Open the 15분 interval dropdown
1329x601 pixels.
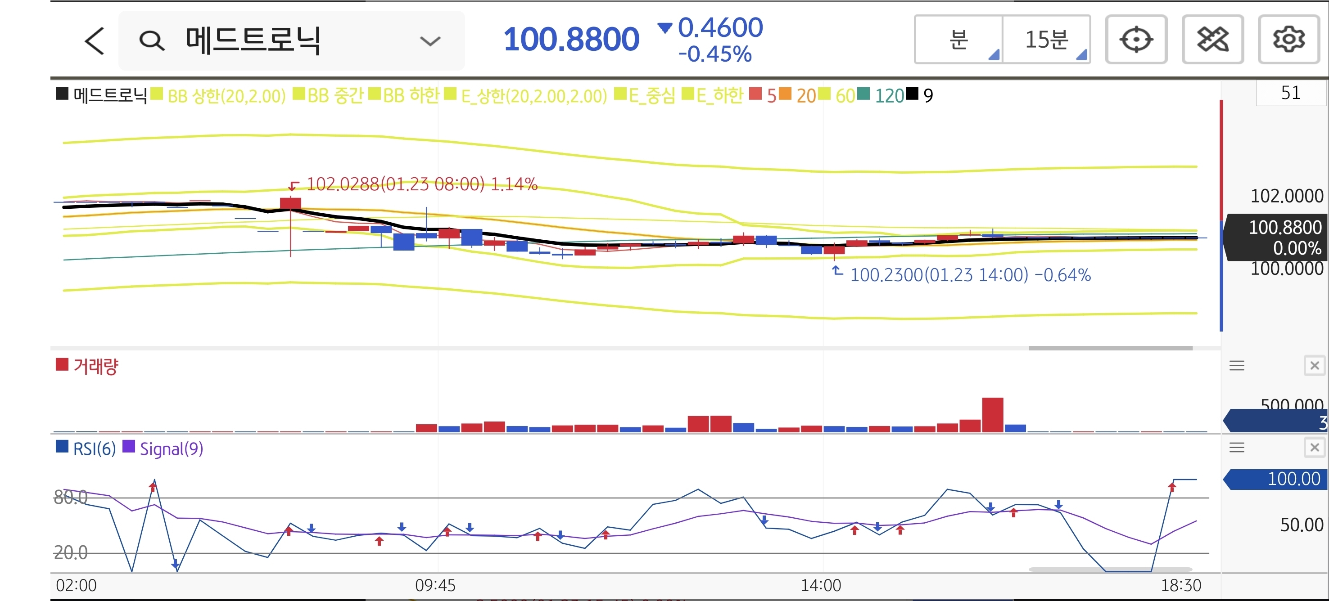[x=1046, y=40]
